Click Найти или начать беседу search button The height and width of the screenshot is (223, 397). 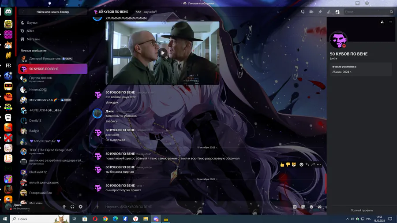(x=52, y=11)
